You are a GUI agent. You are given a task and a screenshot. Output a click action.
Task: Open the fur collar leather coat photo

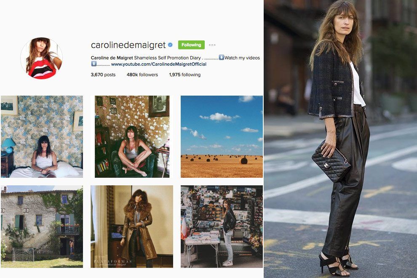coord(132,227)
